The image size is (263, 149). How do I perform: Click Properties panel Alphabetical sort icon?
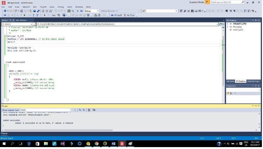pos(231,93)
